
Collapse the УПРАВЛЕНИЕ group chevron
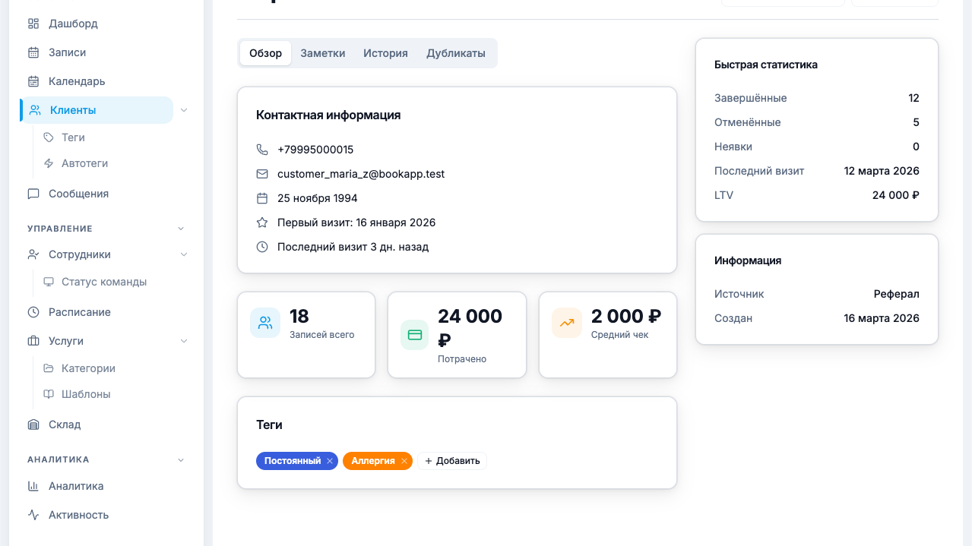(180, 228)
